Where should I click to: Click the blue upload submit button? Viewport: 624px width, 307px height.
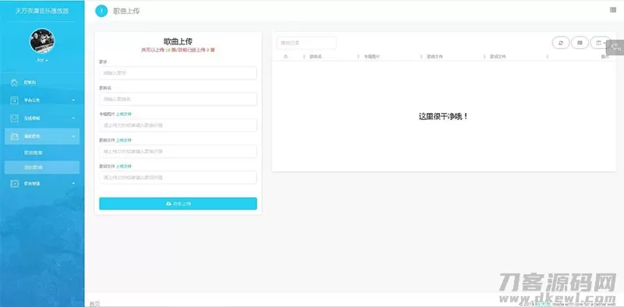click(178, 203)
